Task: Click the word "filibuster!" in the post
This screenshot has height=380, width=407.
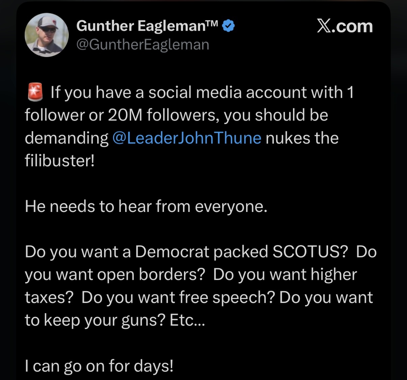Action: [x=59, y=161]
